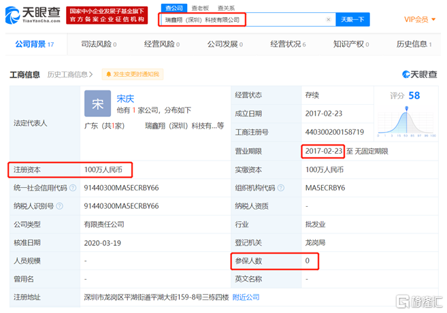
Task: Click the registered address 深圳市龙岗区平湖街道 text
Action: pos(156,297)
